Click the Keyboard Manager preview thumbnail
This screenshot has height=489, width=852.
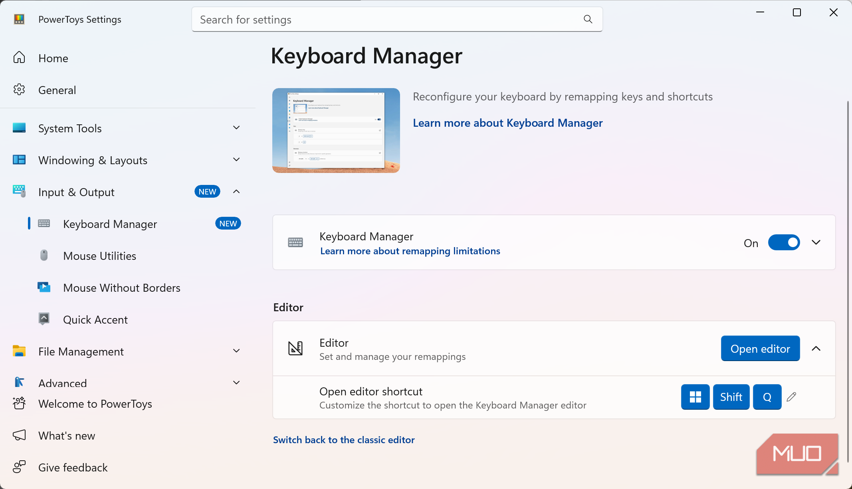tap(336, 130)
